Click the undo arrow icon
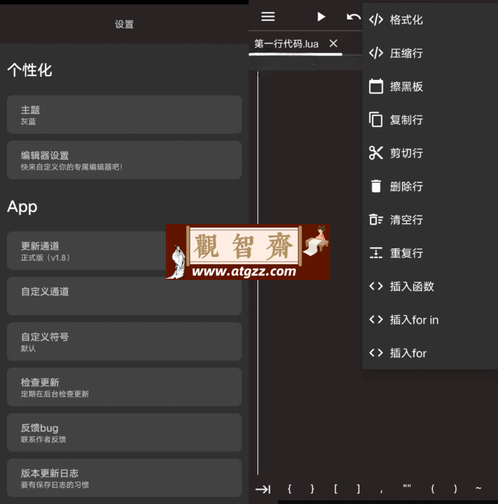Viewport: 498px width, 504px height. coord(353,17)
